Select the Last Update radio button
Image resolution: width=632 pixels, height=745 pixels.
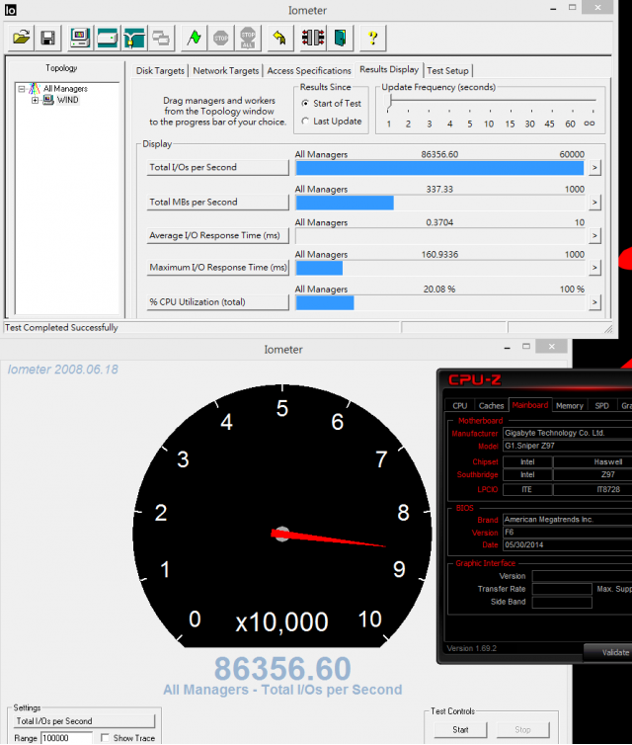pos(306,122)
